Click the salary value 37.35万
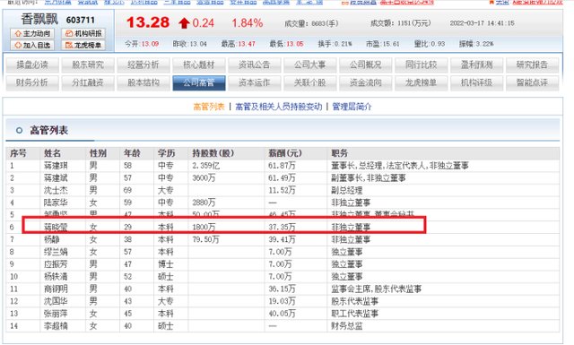The width and height of the screenshot is (574, 345). coord(282,228)
